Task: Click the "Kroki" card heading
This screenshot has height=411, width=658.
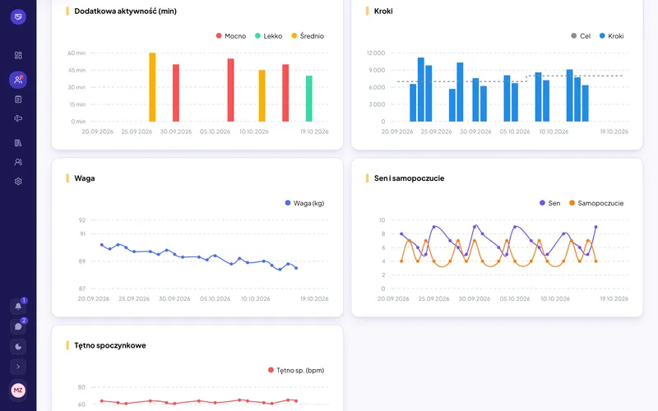Action: point(383,12)
